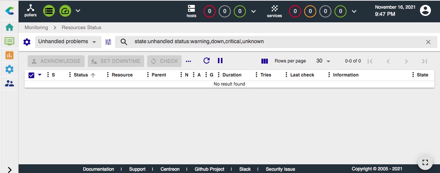The image size is (440, 173).
Task: Open the Configuration gear in sidebar
Action: 9,69
